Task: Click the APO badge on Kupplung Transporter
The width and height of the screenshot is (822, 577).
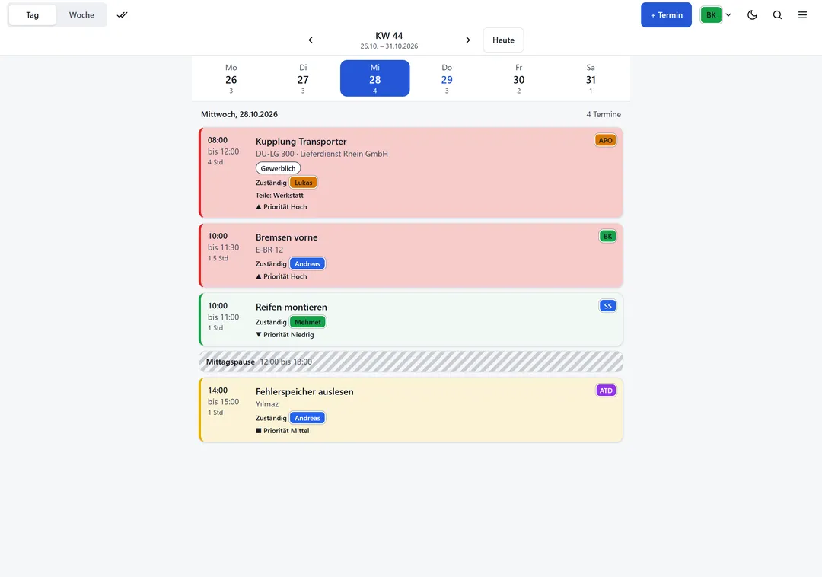Action: [606, 141]
